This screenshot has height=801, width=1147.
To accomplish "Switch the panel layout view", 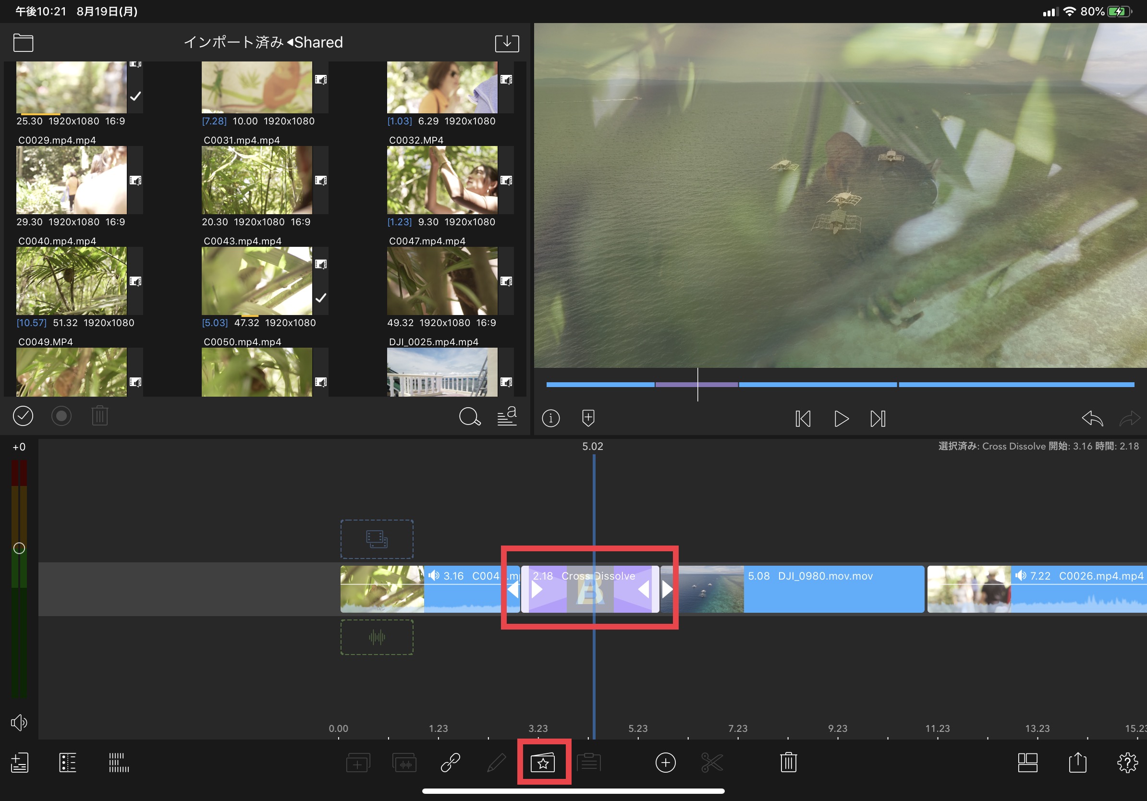I will tap(1027, 763).
